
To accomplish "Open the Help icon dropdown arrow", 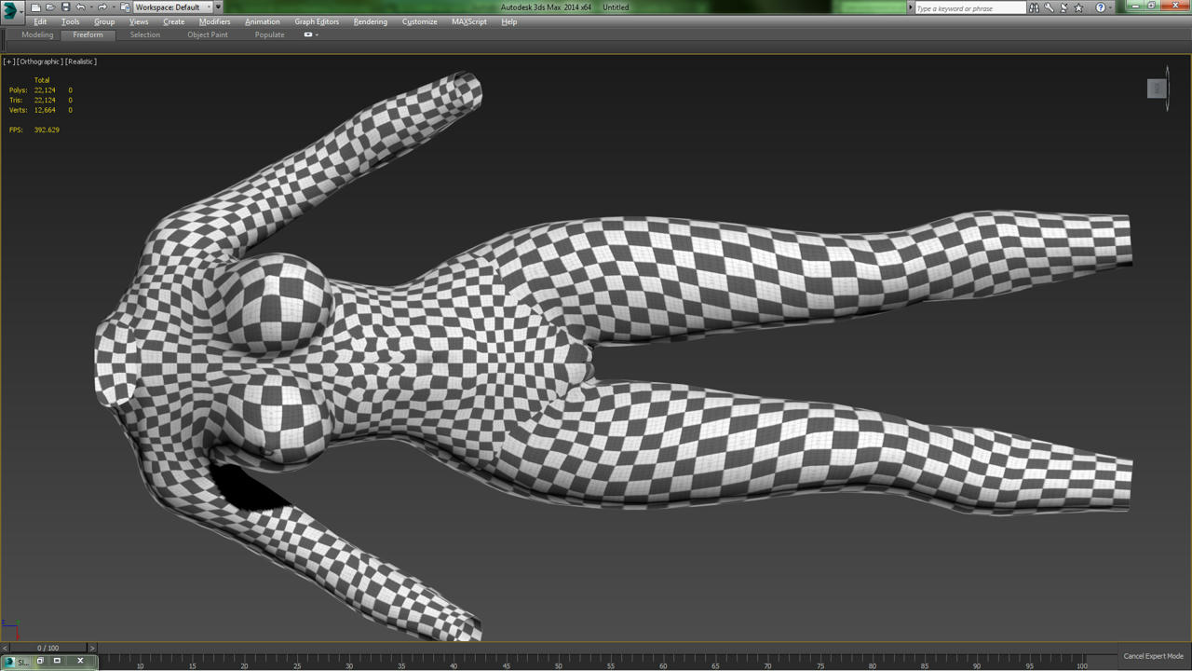I will [1111, 7].
